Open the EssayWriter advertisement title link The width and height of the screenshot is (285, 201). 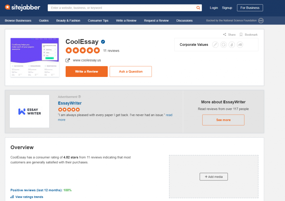click(70, 103)
